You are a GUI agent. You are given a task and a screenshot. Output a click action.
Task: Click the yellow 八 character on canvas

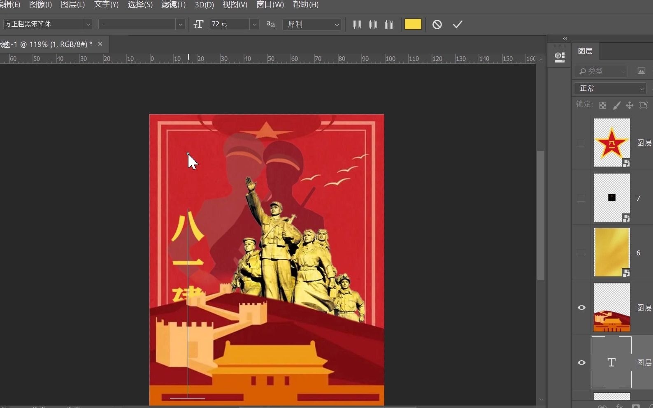pos(188,227)
